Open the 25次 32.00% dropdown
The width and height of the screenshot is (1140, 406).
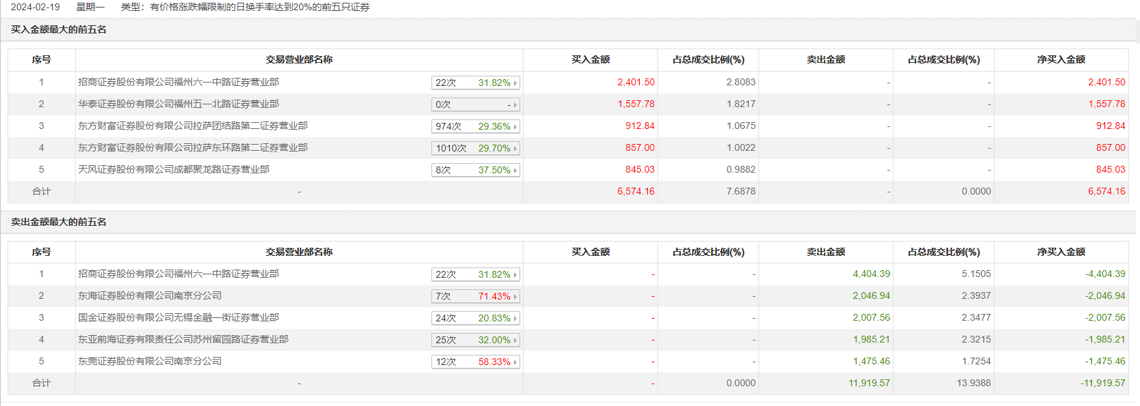(x=476, y=340)
